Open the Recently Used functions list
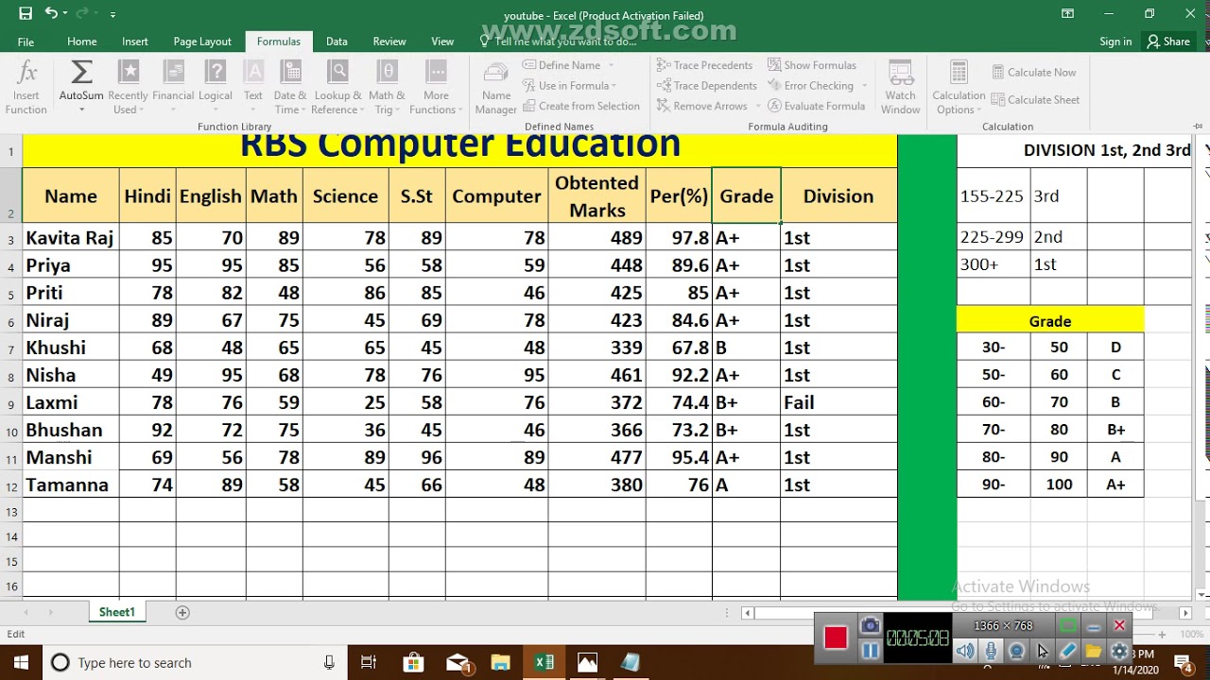 tap(128, 88)
